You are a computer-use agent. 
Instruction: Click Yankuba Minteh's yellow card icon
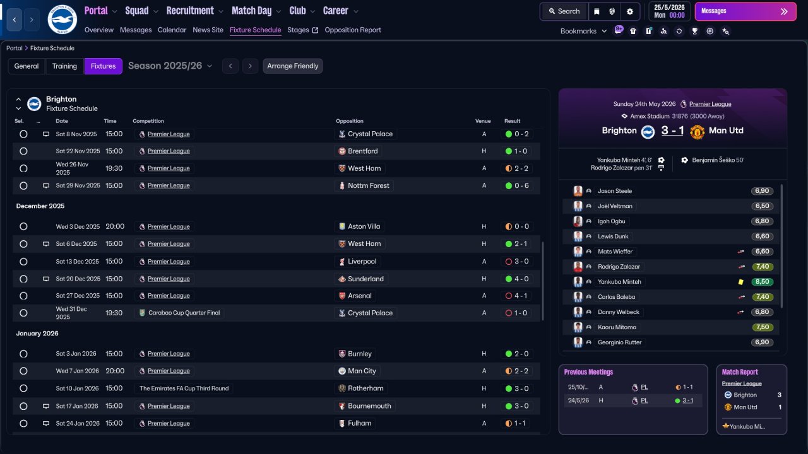[x=740, y=282]
